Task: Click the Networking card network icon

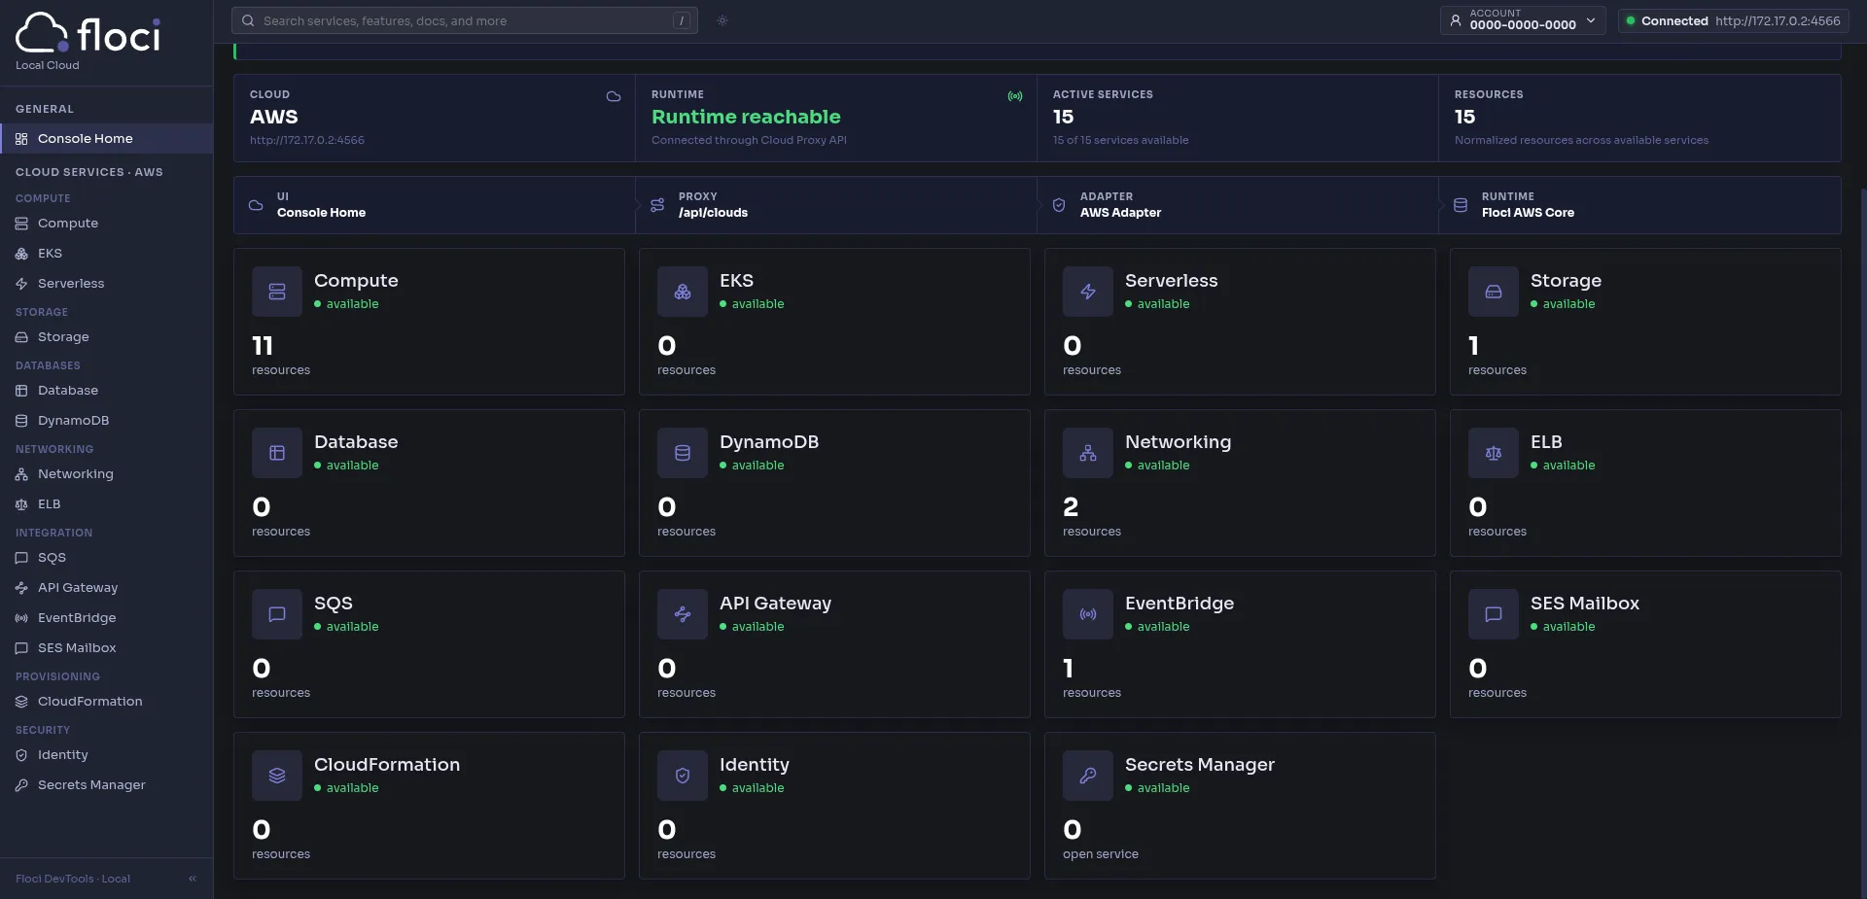Action: tap(1088, 453)
